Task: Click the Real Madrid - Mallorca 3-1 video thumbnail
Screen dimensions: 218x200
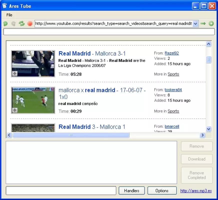Action: coord(33,63)
